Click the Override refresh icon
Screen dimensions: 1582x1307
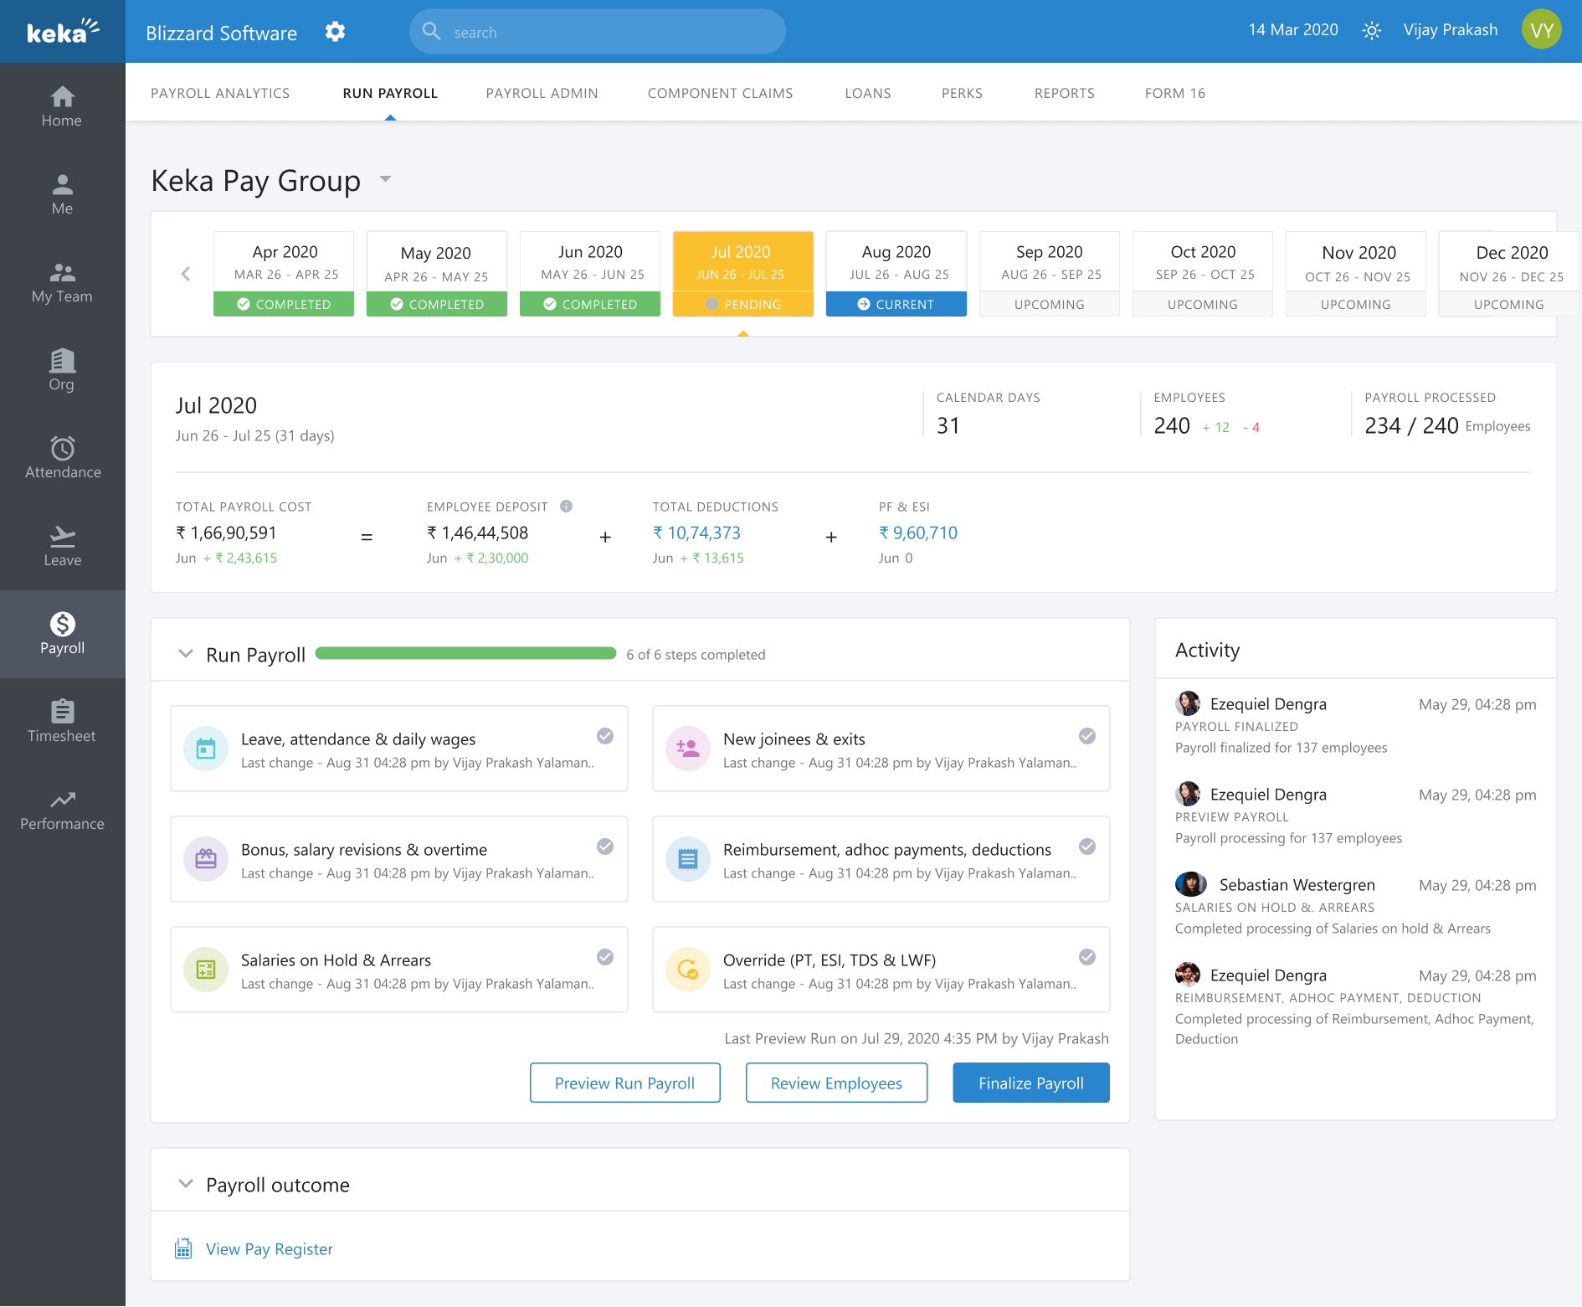688,970
